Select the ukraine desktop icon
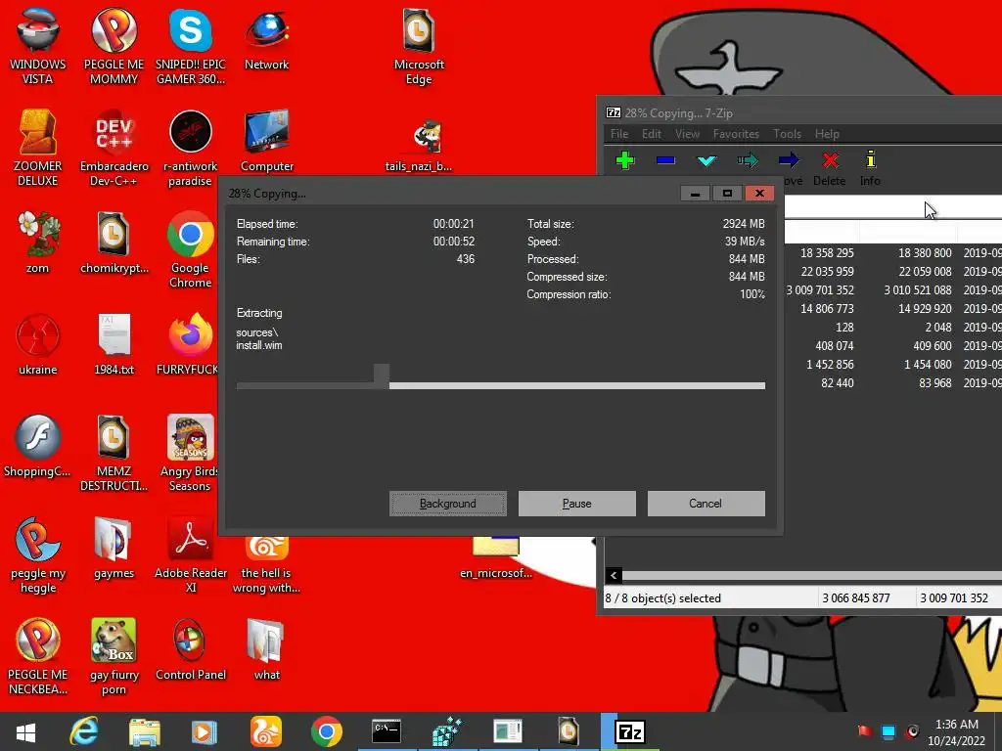1002x751 pixels. pyautogui.click(x=38, y=345)
